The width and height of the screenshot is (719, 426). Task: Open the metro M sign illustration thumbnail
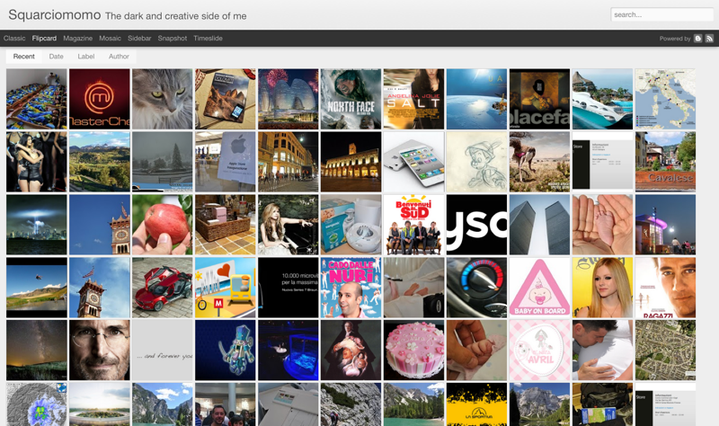226,288
